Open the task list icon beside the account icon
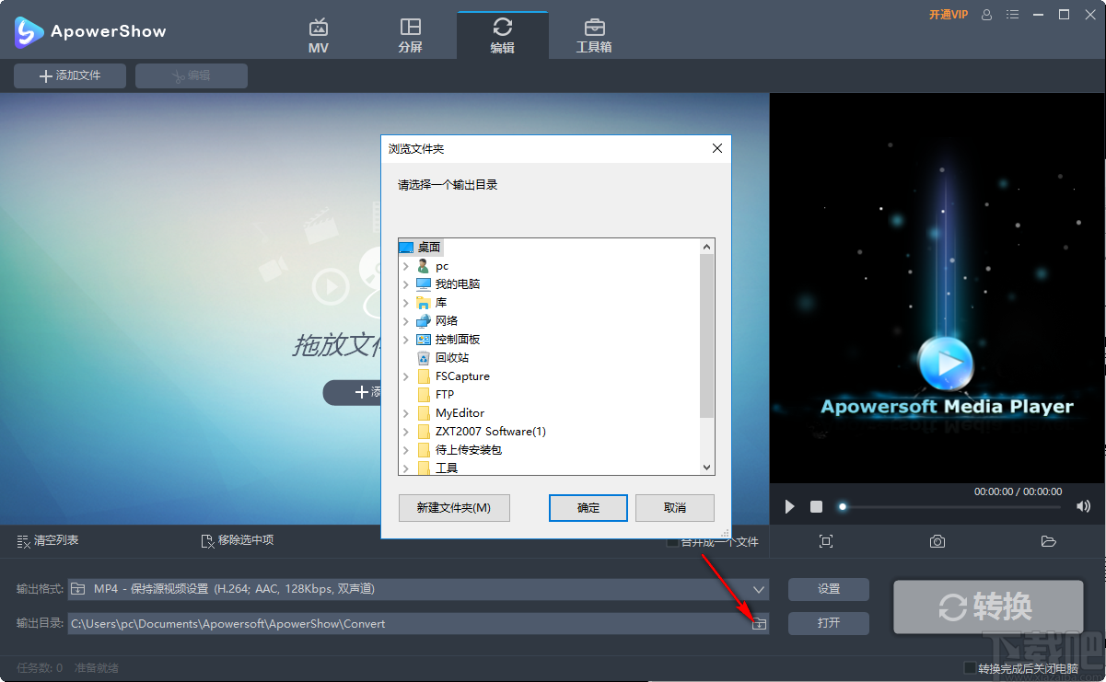The image size is (1106, 682). 1011,15
